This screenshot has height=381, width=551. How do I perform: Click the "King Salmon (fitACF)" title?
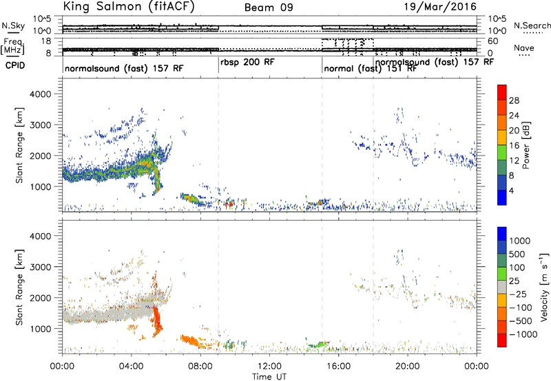click(129, 6)
